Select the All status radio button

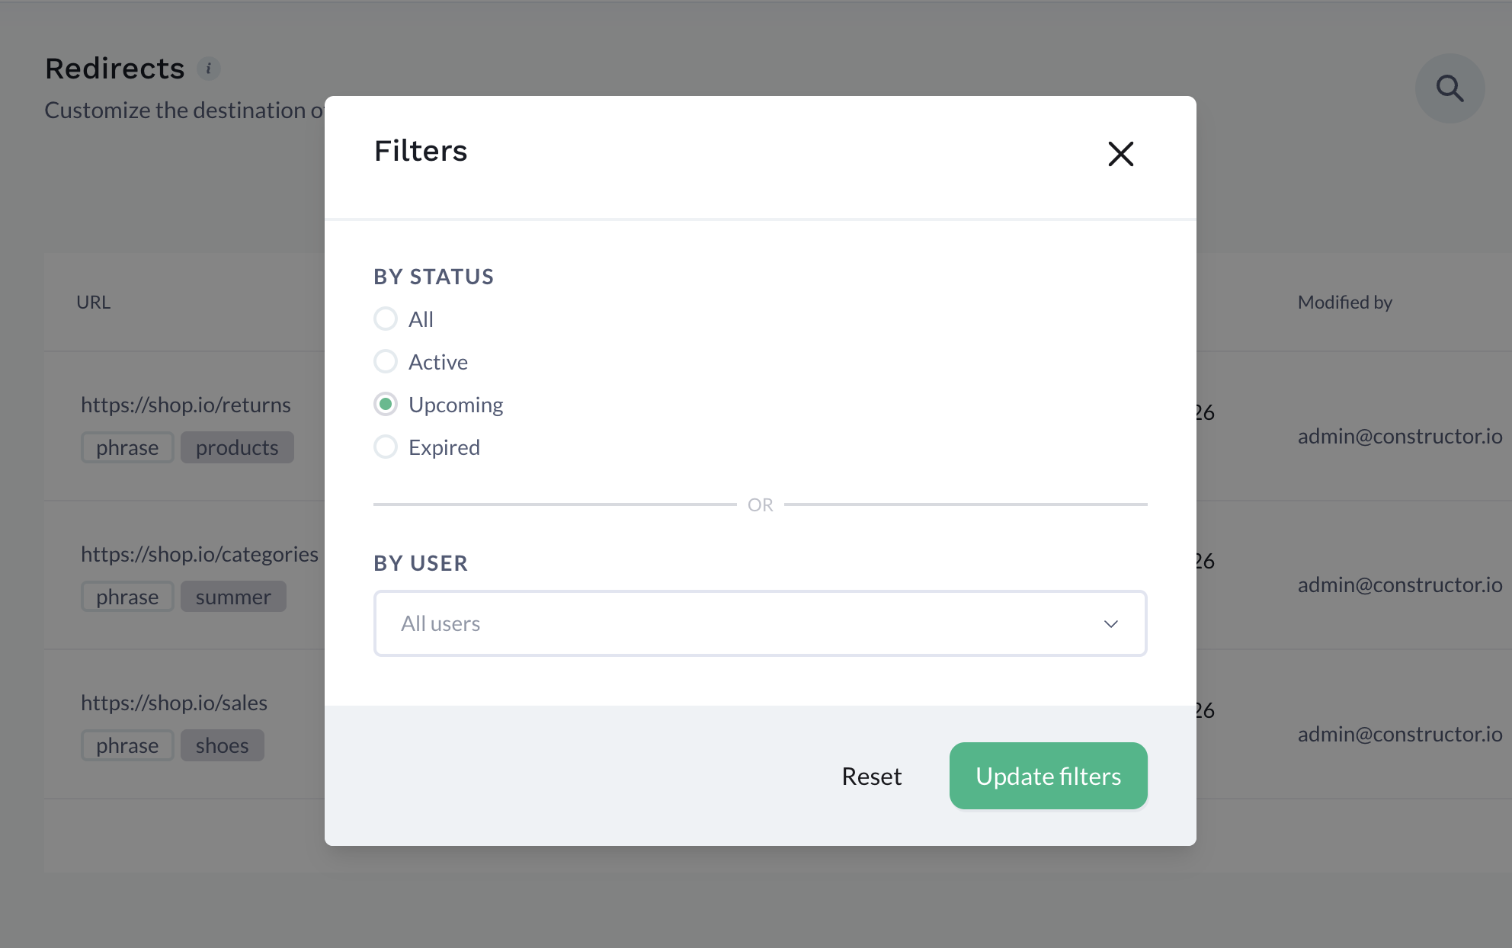point(386,319)
